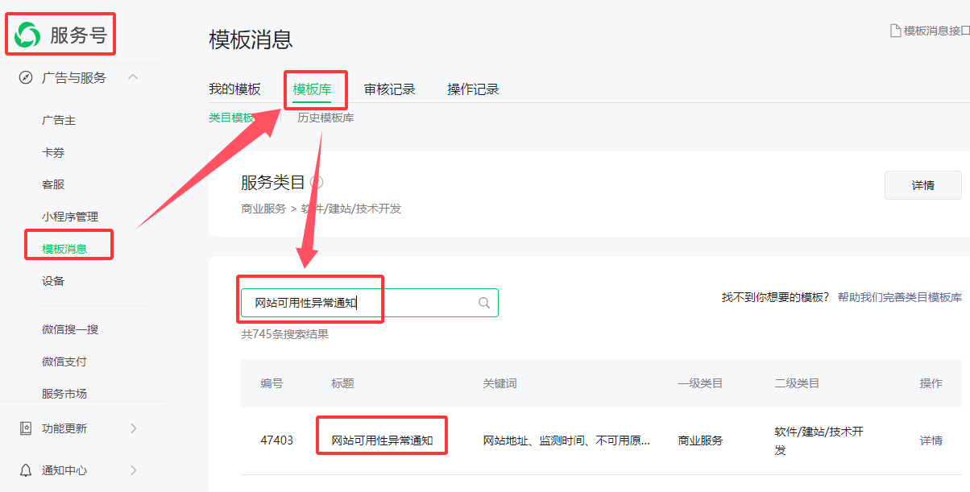Click the help icon next to 服务类目
Image resolution: width=970 pixels, height=492 pixels.
[317, 182]
